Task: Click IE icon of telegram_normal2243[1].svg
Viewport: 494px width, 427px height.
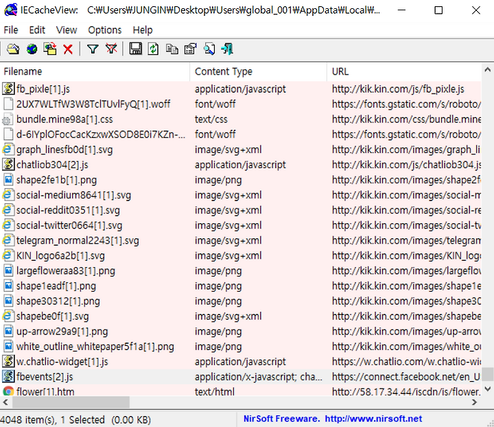Action: coord(8,240)
